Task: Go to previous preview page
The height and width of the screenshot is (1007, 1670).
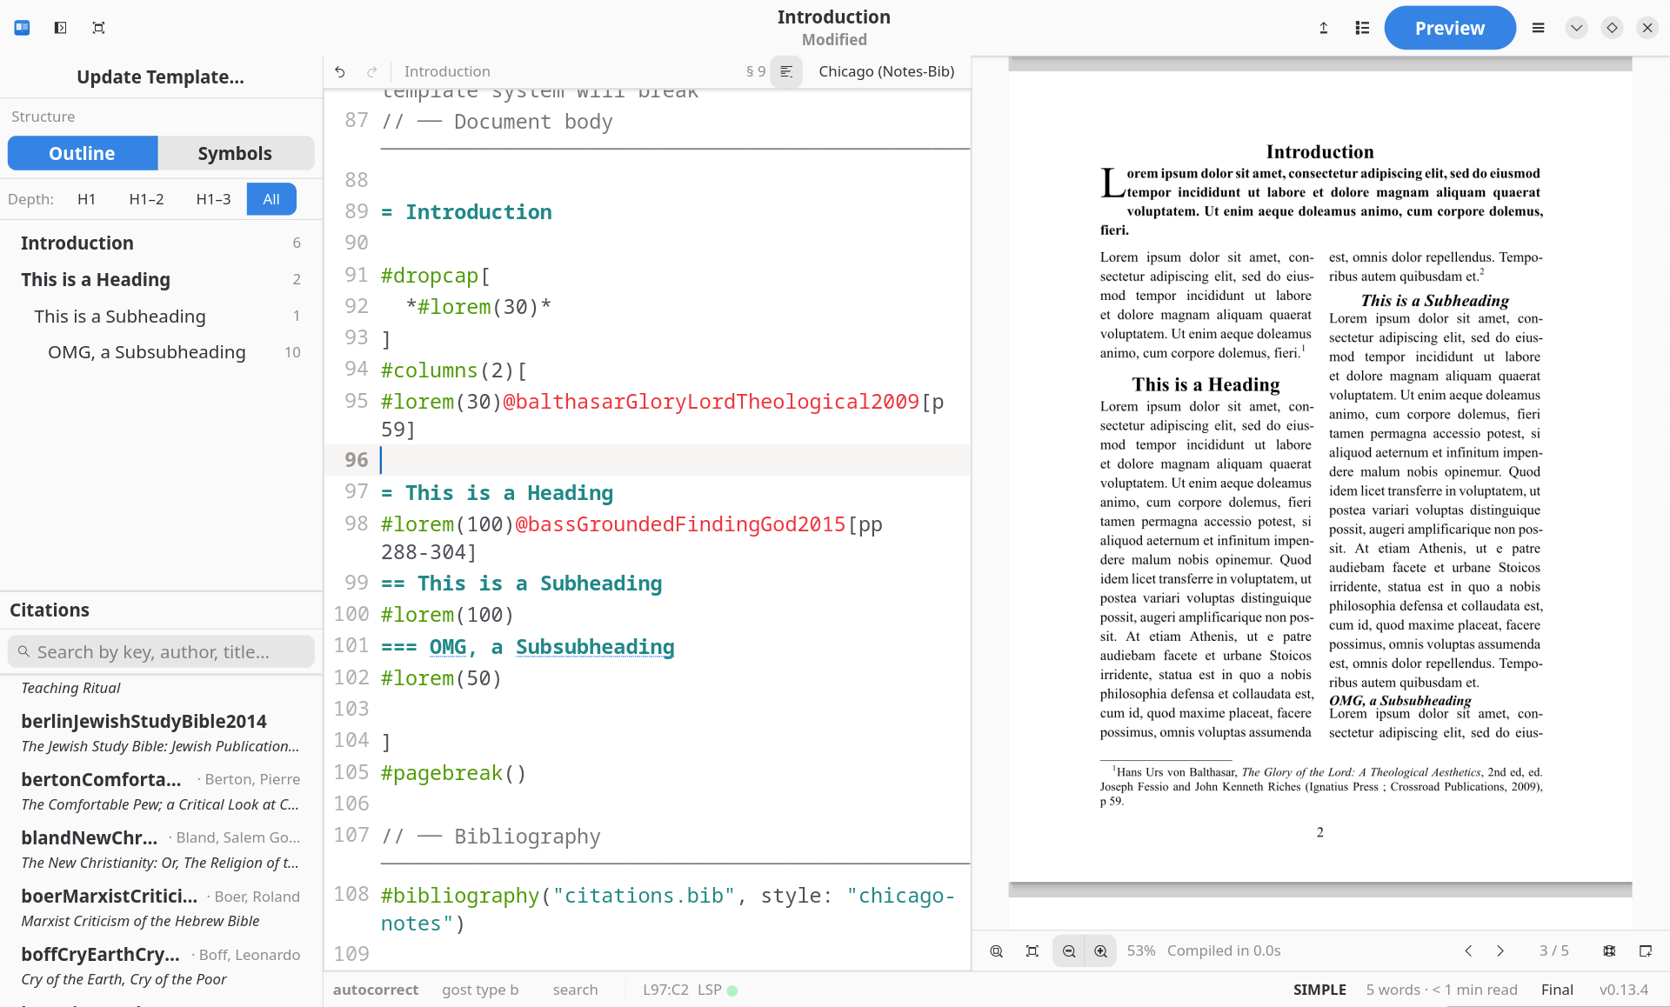Action: pyautogui.click(x=1468, y=950)
